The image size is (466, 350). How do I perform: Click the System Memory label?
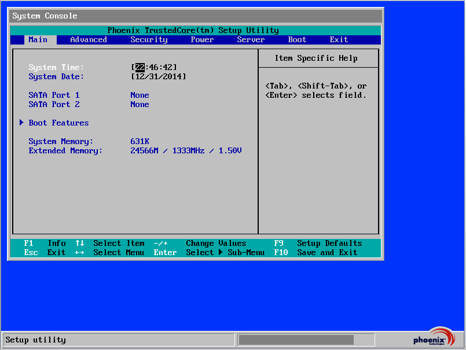[61, 141]
